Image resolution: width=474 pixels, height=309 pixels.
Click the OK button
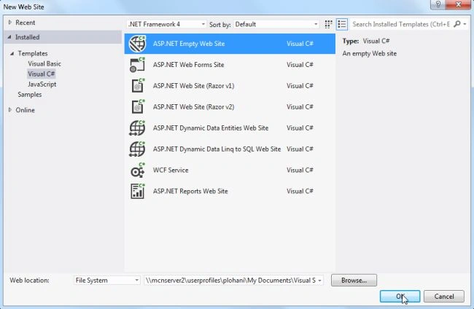pos(400,297)
